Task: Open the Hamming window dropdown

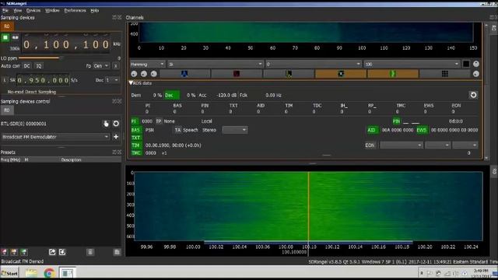Action: click(147, 64)
